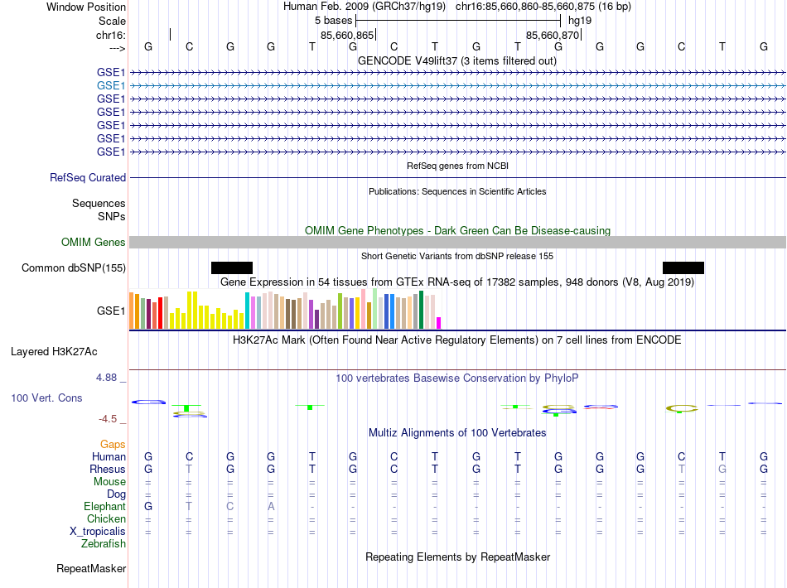The image size is (787, 588).
Task: Click the second black dbSNP variant block
Action: (683, 267)
